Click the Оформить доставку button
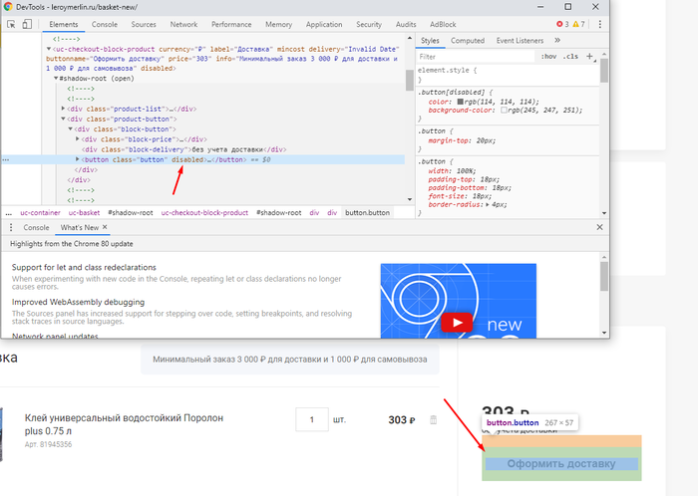Image resolution: width=698 pixels, height=496 pixels. pyautogui.click(x=559, y=463)
